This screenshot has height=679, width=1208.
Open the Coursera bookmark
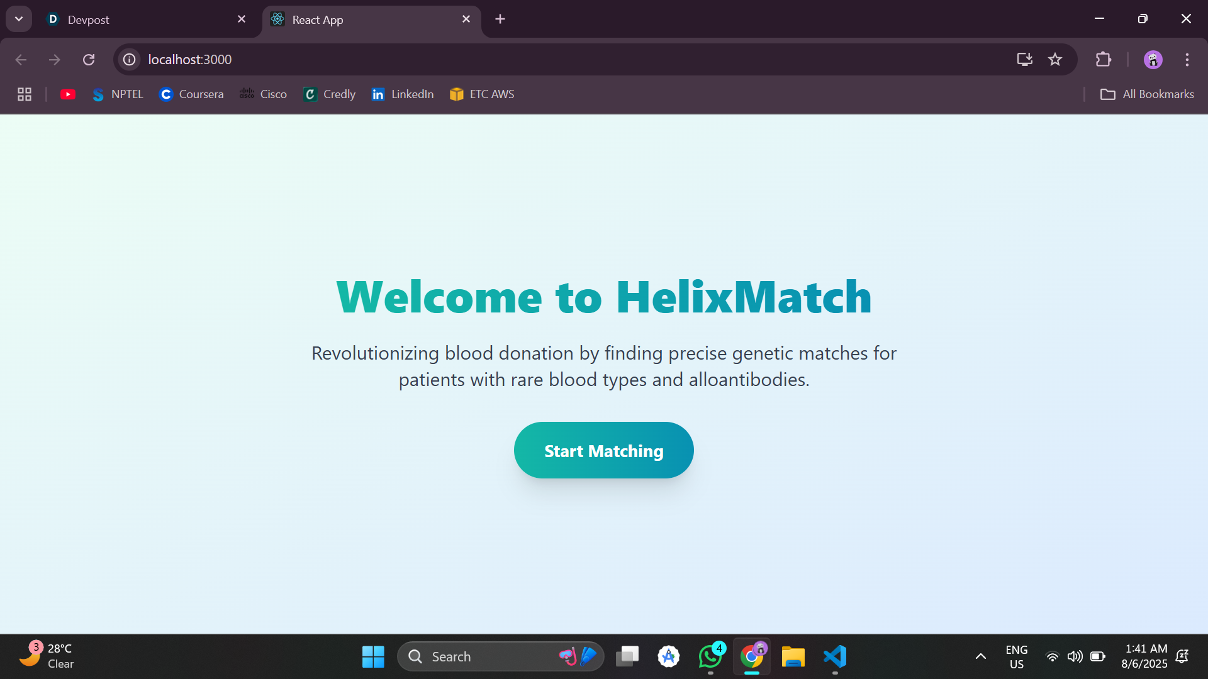191,94
